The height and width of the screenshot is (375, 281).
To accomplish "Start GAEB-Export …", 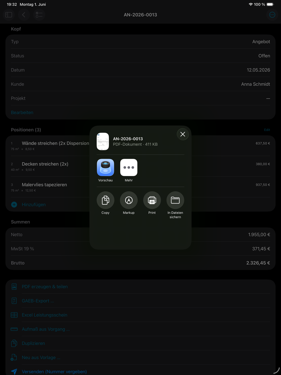I will [x=38, y=301].
